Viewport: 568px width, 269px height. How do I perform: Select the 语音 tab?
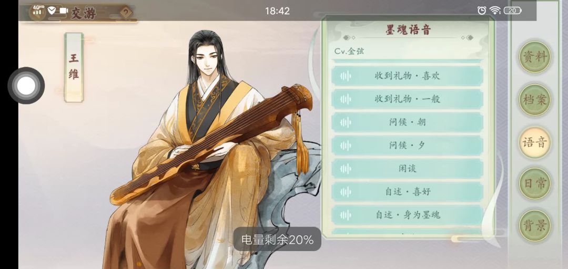click(x=535, y=142)
